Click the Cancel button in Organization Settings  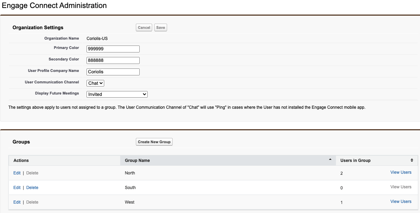coord(144,27)
